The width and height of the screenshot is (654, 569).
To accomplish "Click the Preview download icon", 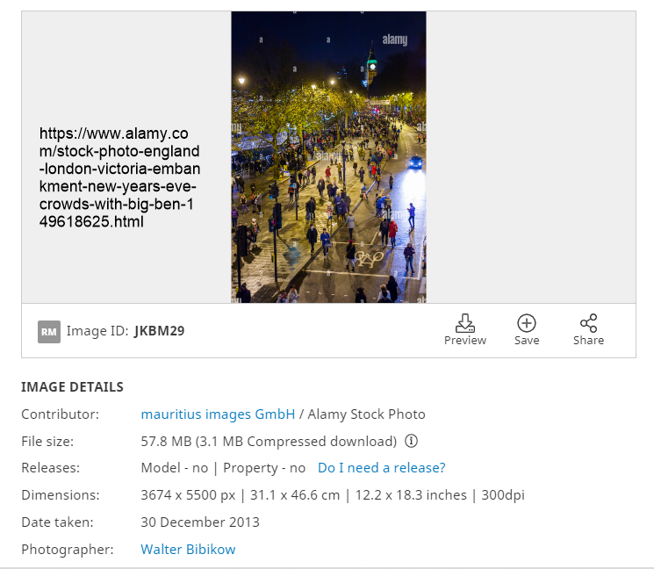I will click(464, 323).
